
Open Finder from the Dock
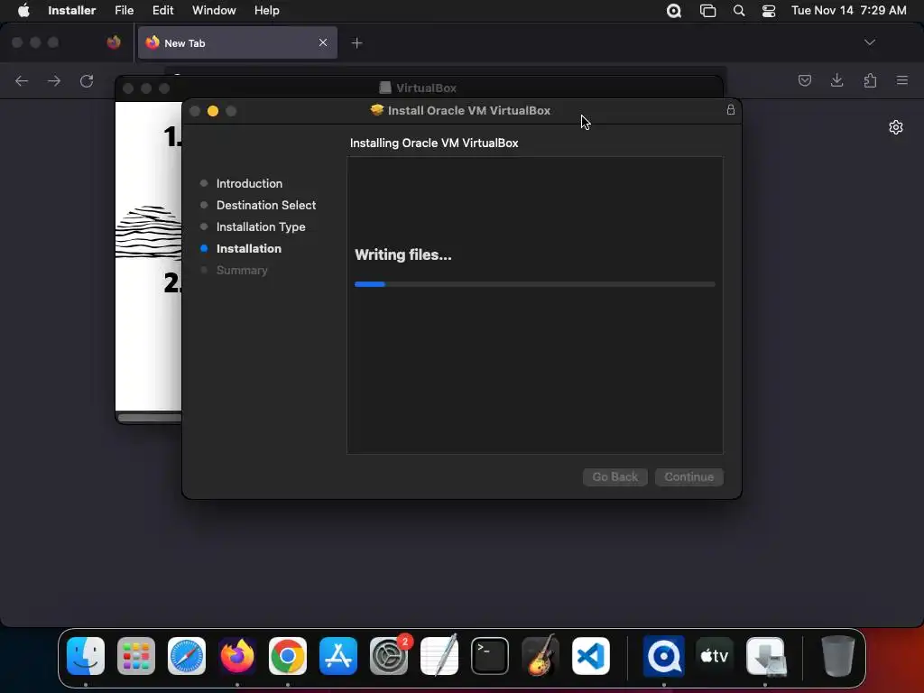pyautogui.click(x=86, y=655)
